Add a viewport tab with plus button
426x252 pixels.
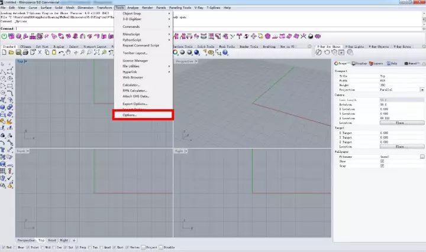click(x=73, y=240)
